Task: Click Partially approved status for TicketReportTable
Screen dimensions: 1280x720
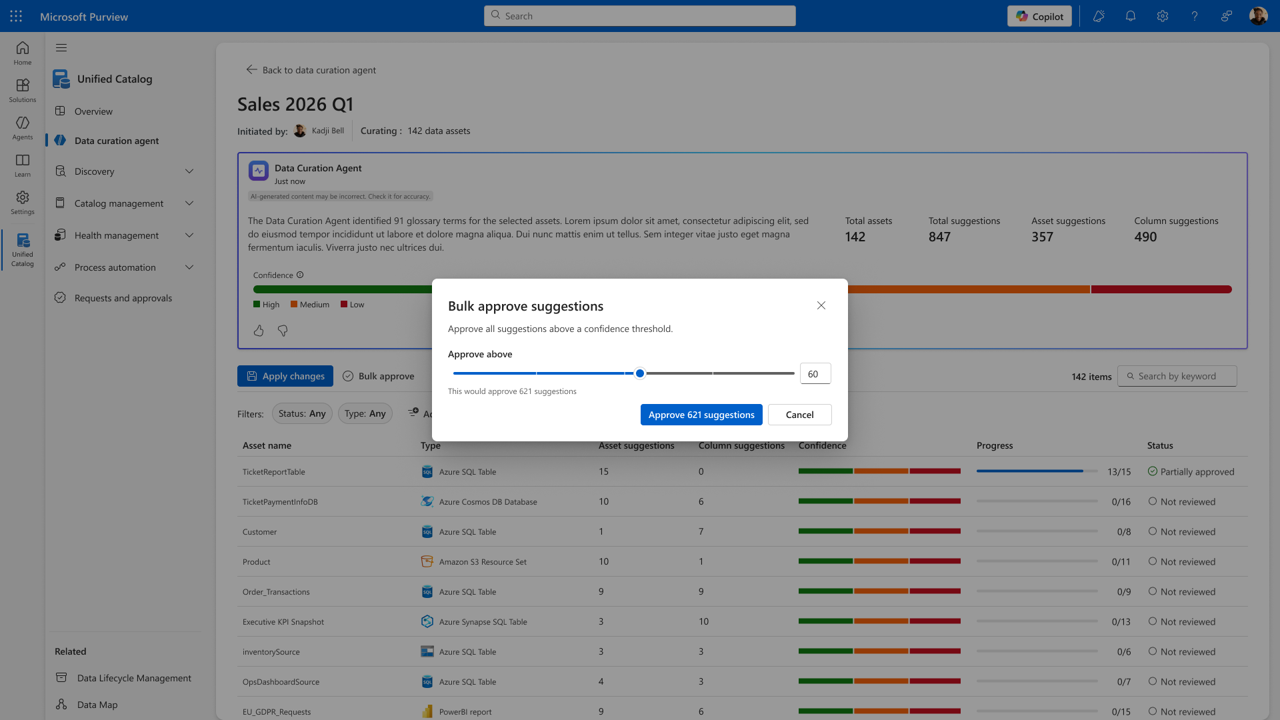Action: 1191,471
